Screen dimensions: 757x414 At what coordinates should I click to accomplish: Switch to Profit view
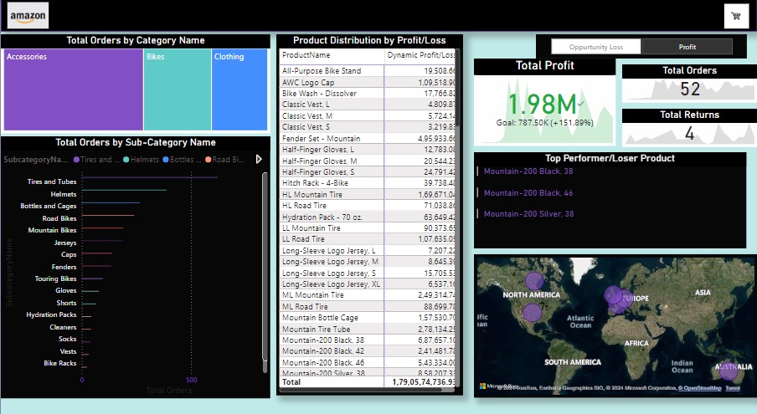coord(687,47)
